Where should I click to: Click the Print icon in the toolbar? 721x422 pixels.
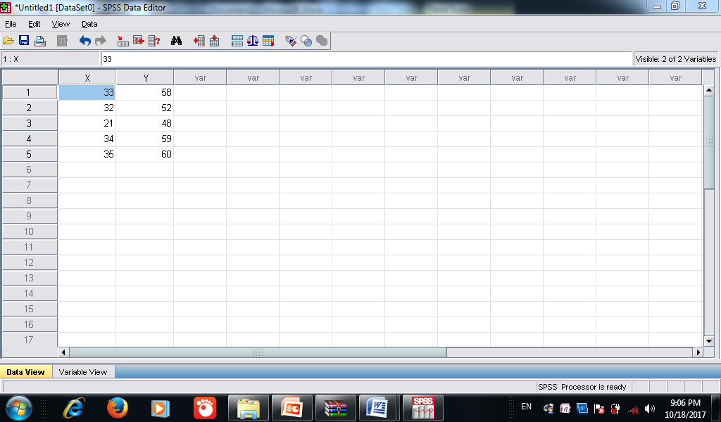[40, 41]
